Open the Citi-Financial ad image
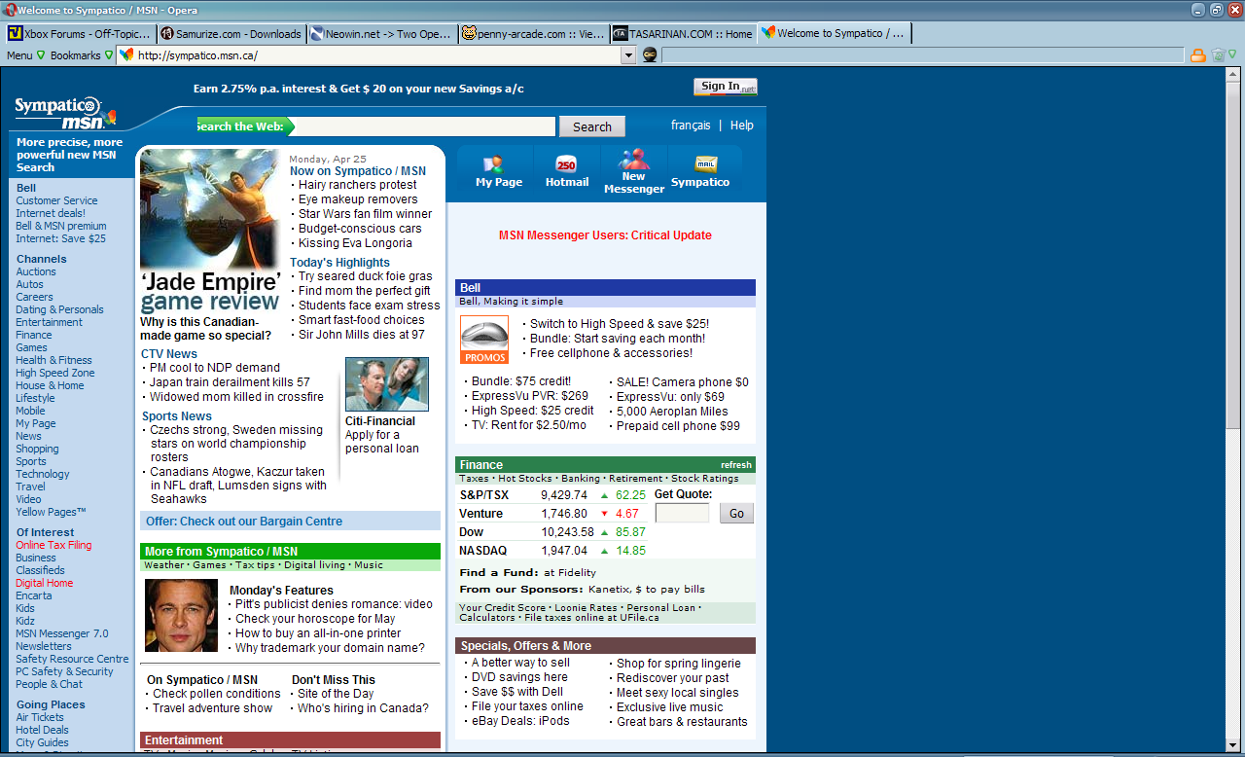Screen dimensions: 1245x757 (x=387, y=384)
